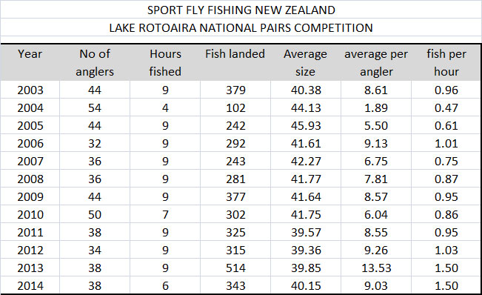Select the 'Year' column header

[x=30, y=63]
